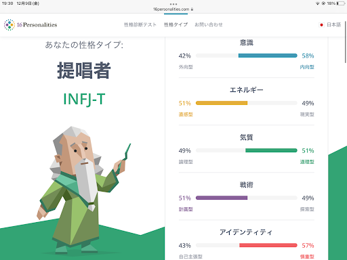Tap the three-dot multitasking icon

click(173, 4)
